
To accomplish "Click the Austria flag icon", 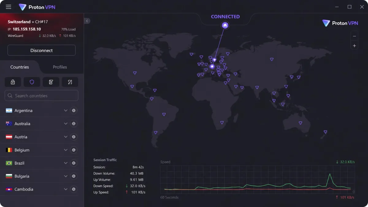I will point(9,137).
